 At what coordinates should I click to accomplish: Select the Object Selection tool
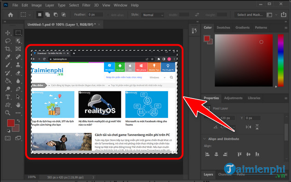click(x=18, y=41)
